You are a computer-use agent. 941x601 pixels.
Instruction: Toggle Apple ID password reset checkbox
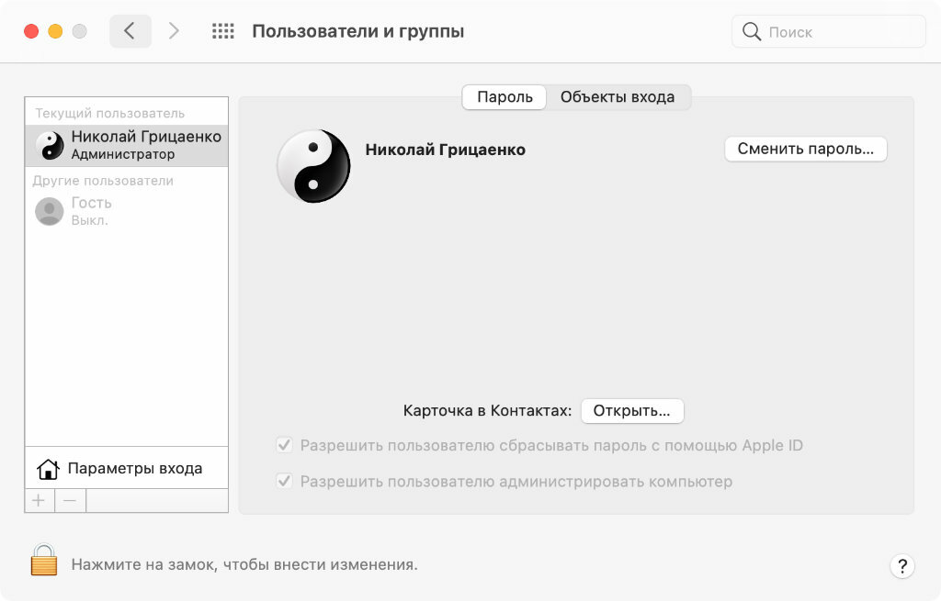285,445
